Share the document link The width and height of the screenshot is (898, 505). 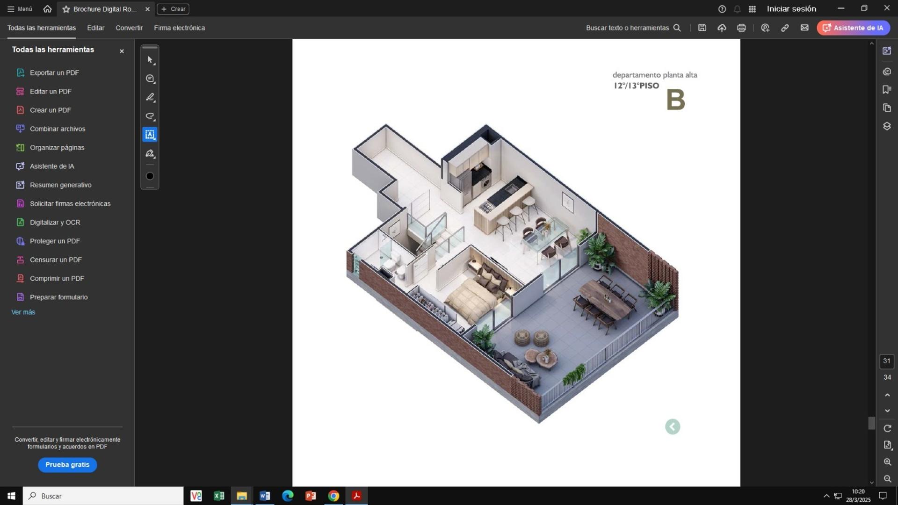tap(785, 28)
